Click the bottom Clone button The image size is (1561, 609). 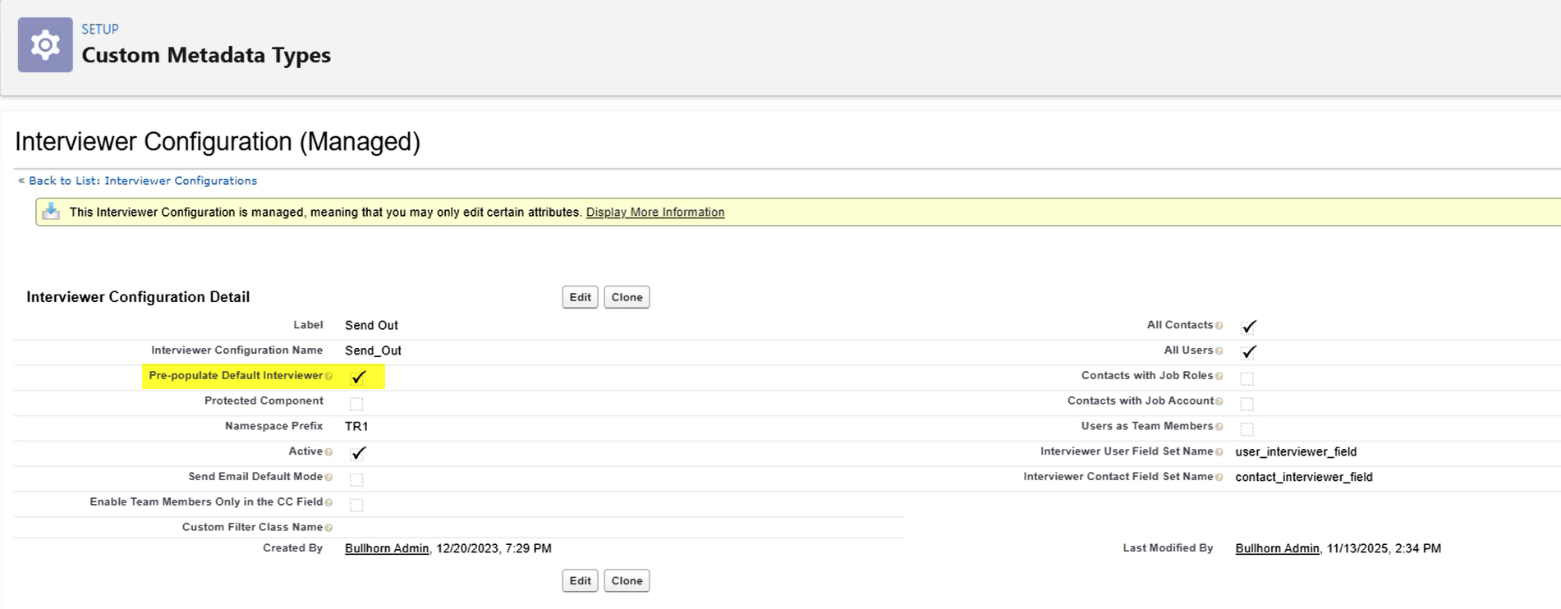(x=627, y=580)
